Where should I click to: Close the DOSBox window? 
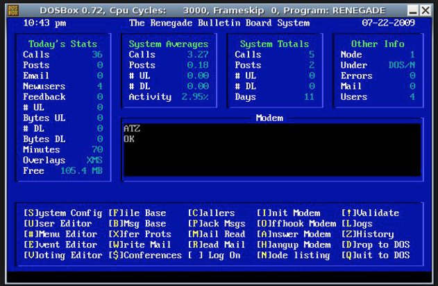(x=426, y=11)
